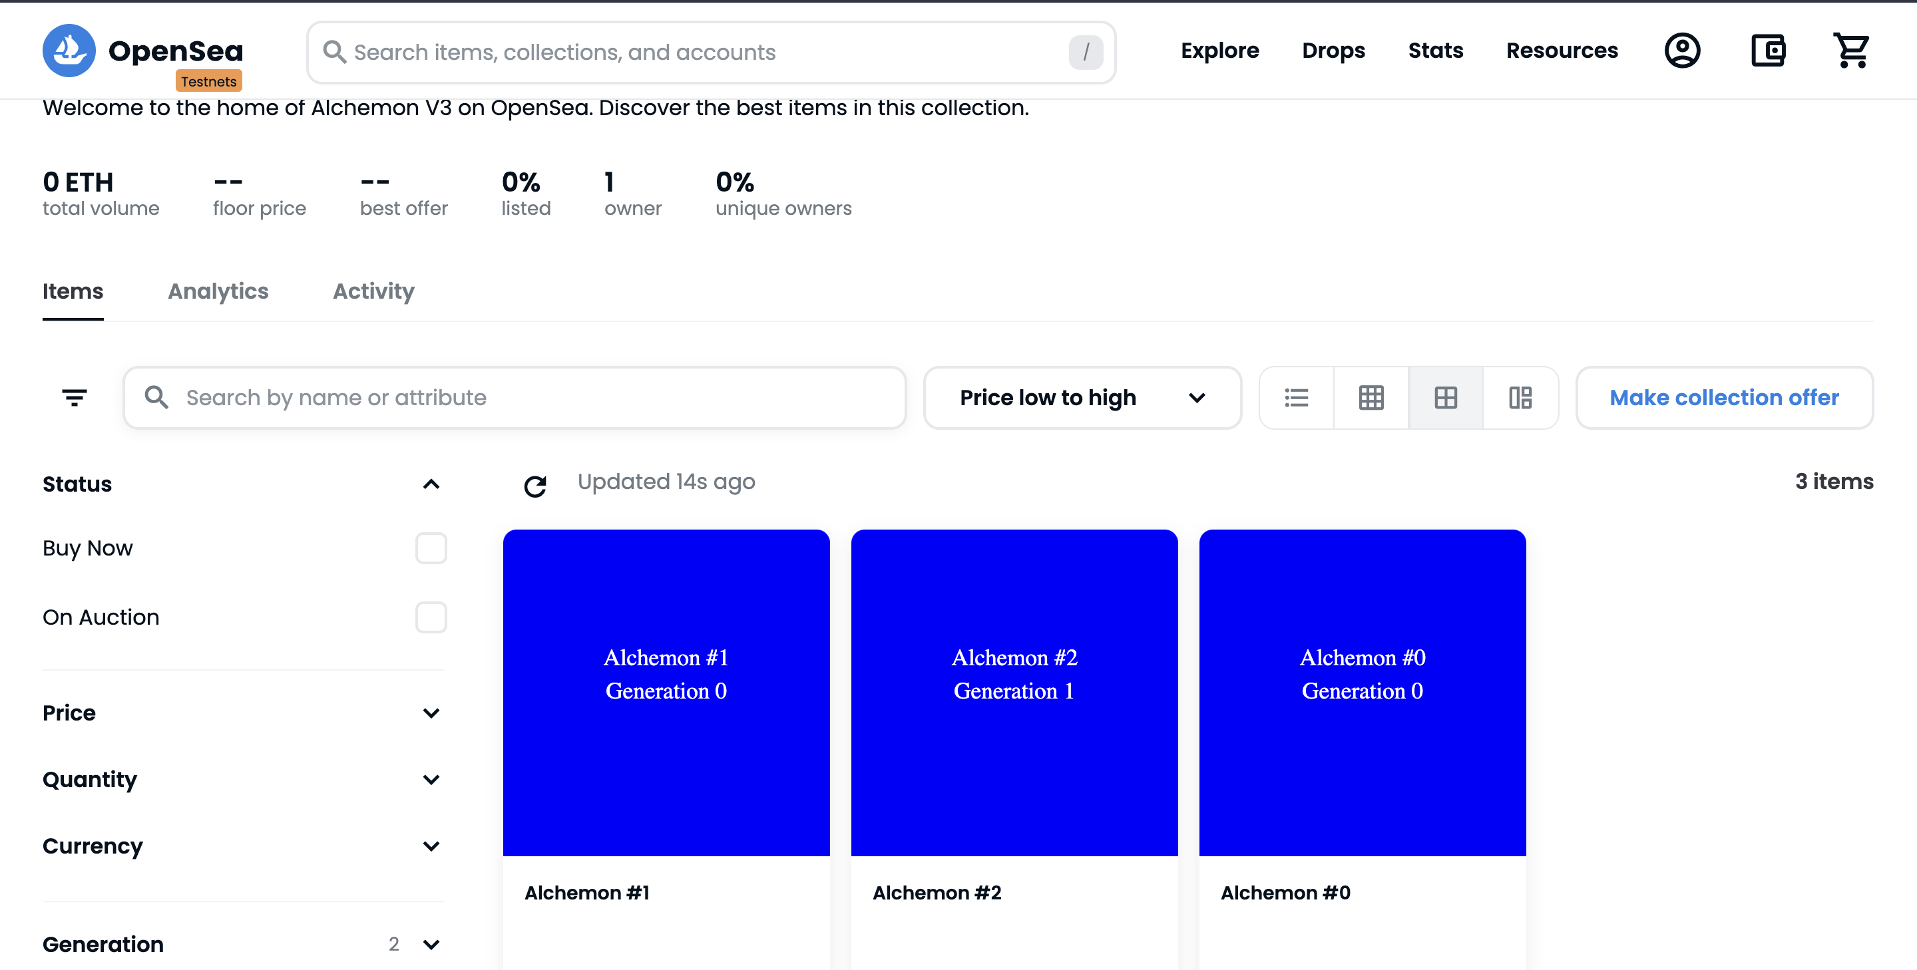This screenshot has height=970, width=1917.
Task: Switch to the Analytics tab
Action: pyautogui.click(x=218, y=291)
